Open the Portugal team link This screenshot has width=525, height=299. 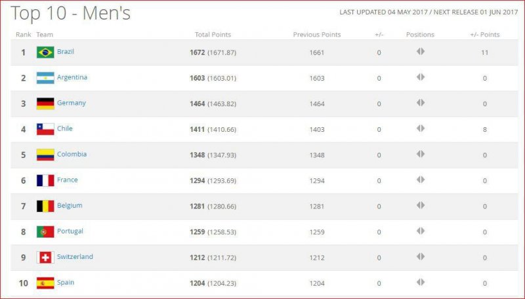[x=70, y=231]
